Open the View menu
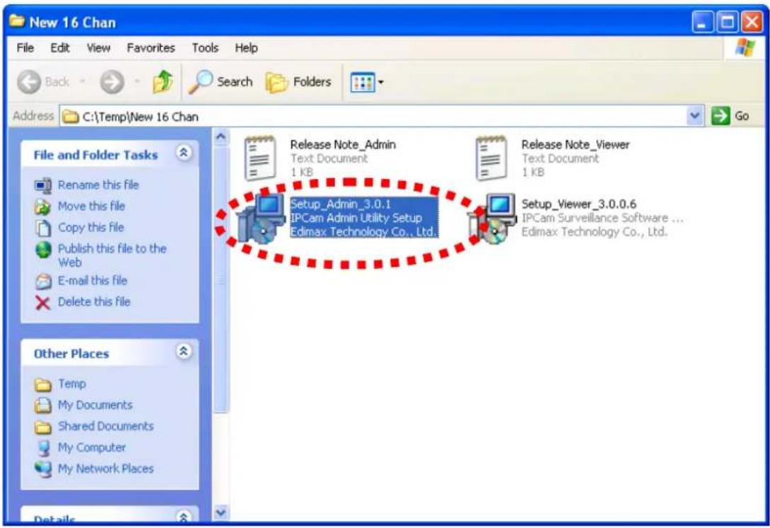 [x=98, y=48]
